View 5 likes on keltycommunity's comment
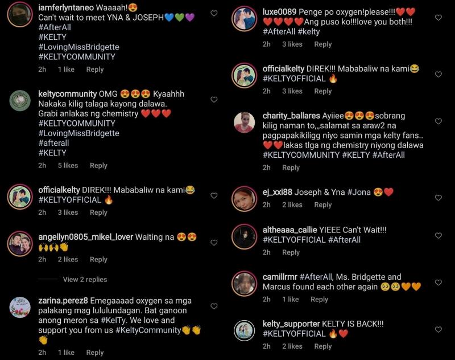 click(x=68, y=166)
